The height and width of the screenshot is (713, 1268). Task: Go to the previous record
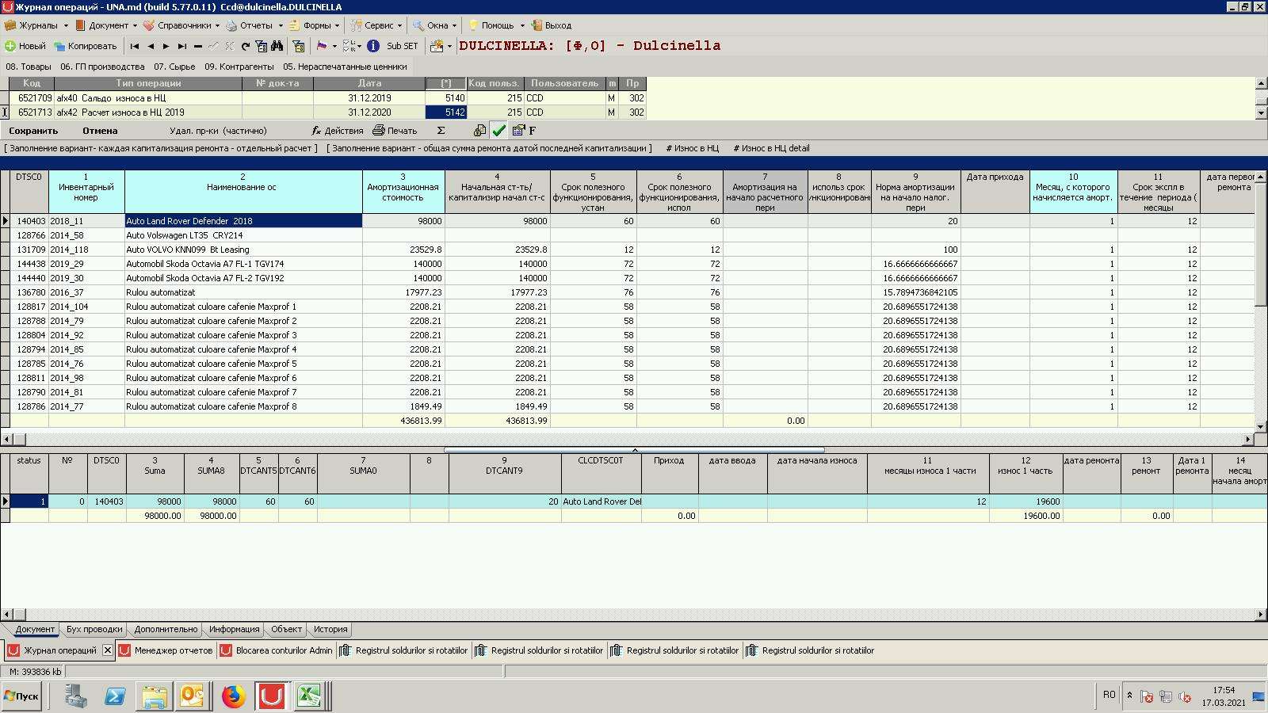[x=151, y=46]
